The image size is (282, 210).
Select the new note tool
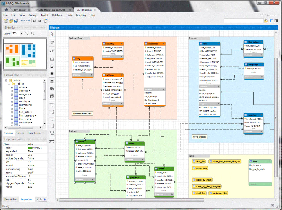coord(52,66)
